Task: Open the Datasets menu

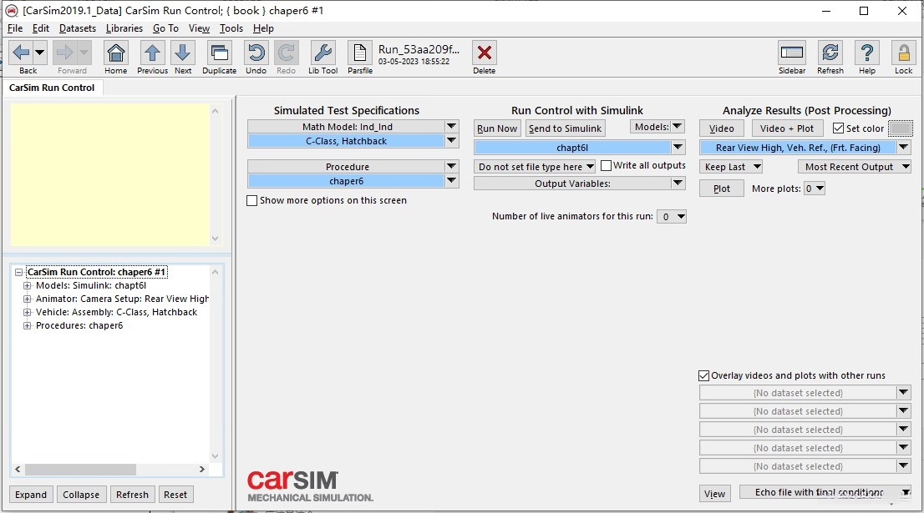Action: (x=77, y=28)
